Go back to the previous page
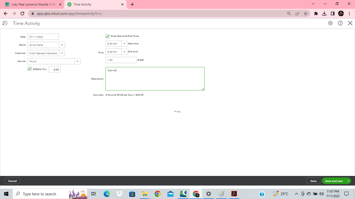The image size is (355, 199). pos(6,13)
